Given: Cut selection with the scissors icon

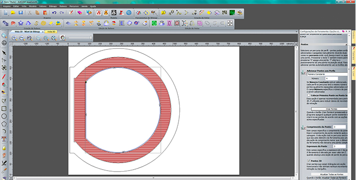Looking at the screenshot, I should pos(30,13).
